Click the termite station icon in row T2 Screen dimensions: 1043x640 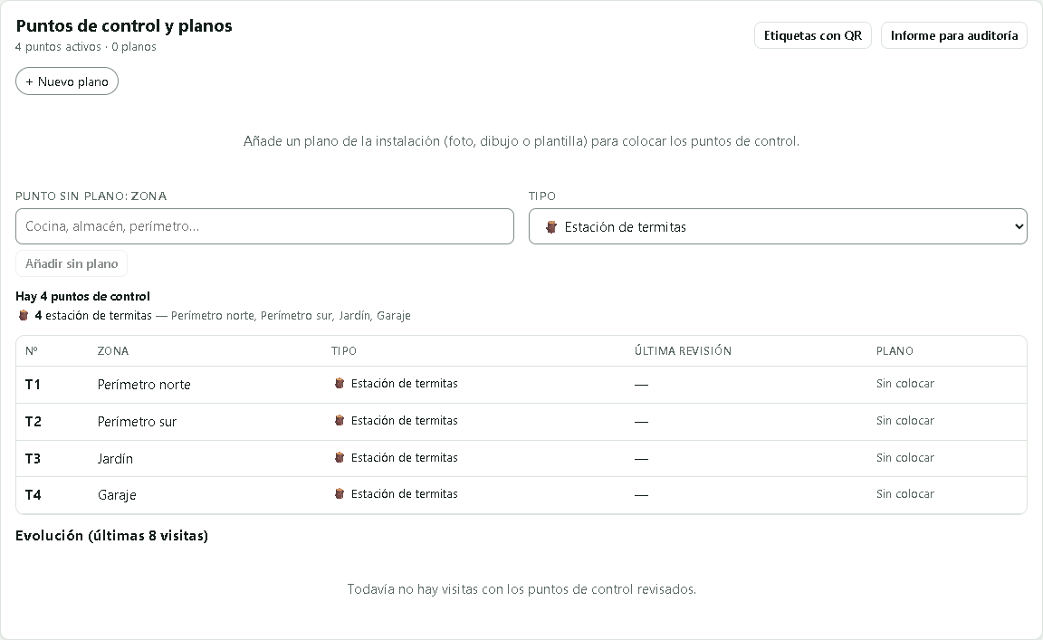pos(340,420)
